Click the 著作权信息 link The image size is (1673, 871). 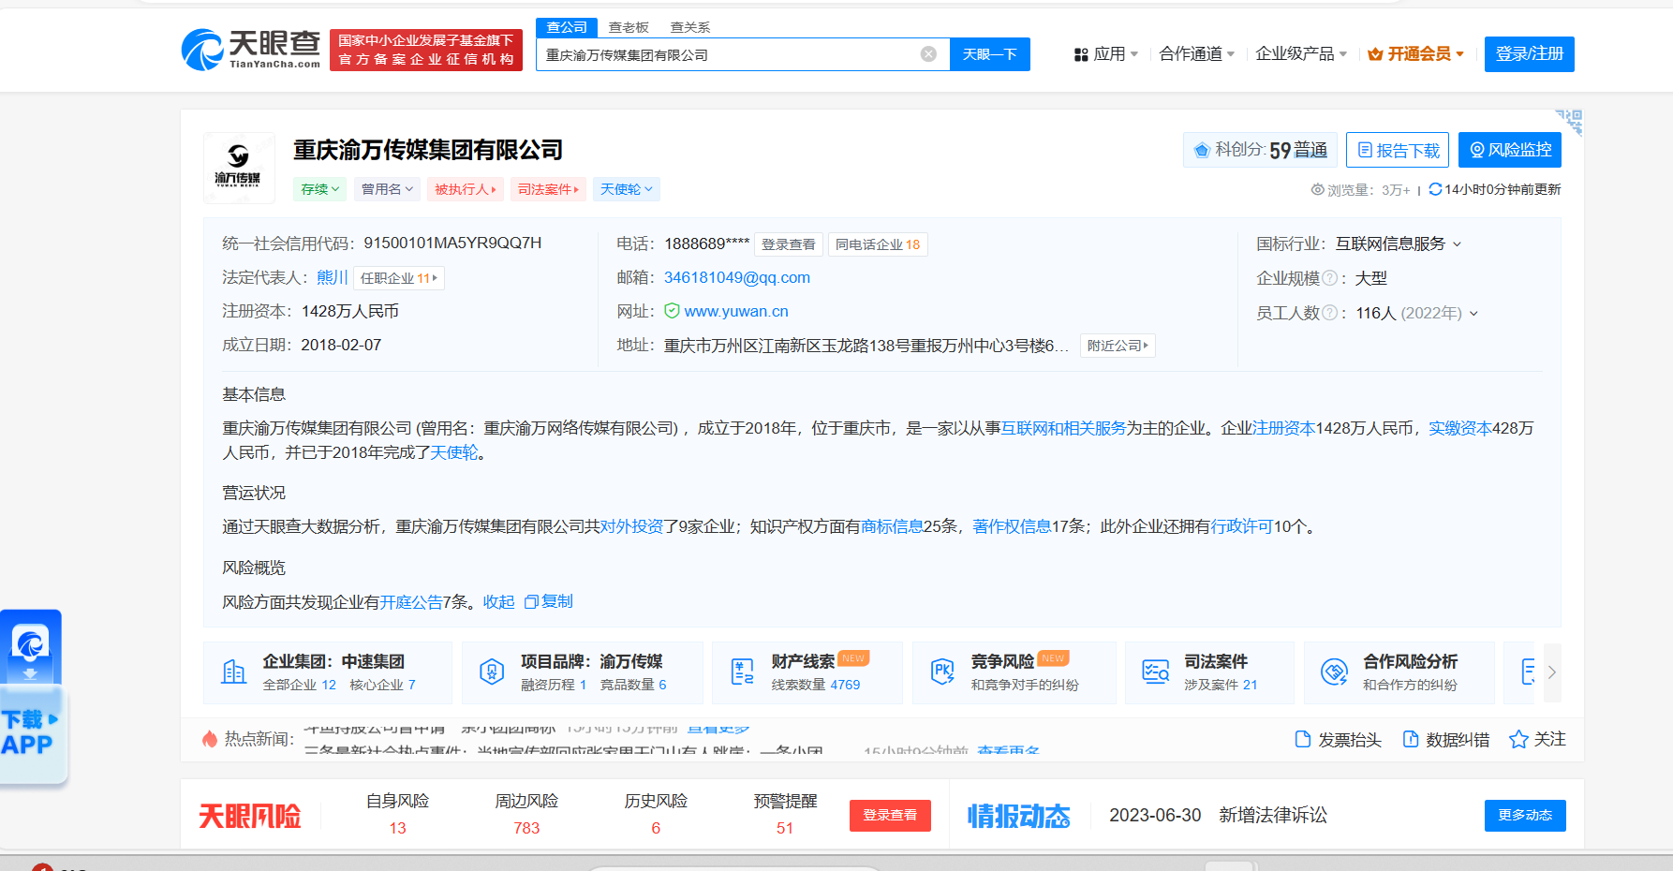(x=1012, y=526)
